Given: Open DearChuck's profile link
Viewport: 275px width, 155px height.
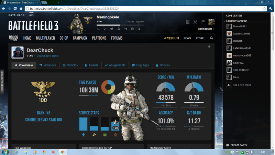Looking at the screenshot, I should click(x=47, y=56).
